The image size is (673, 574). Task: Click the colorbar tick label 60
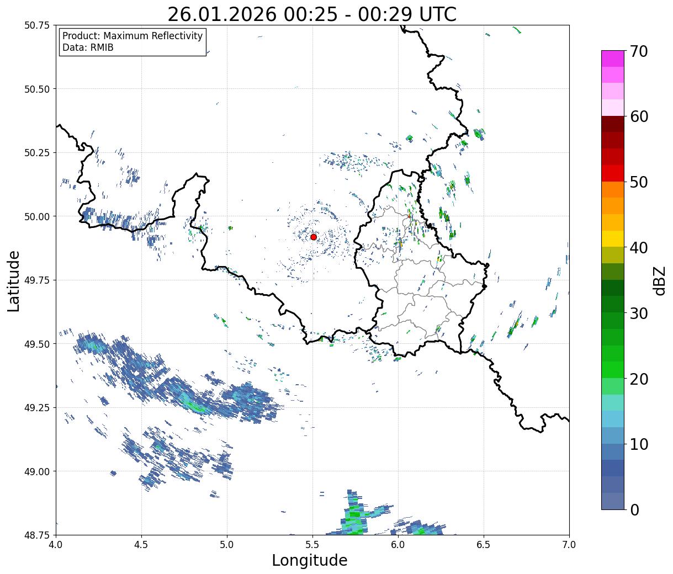coord(639,116)
